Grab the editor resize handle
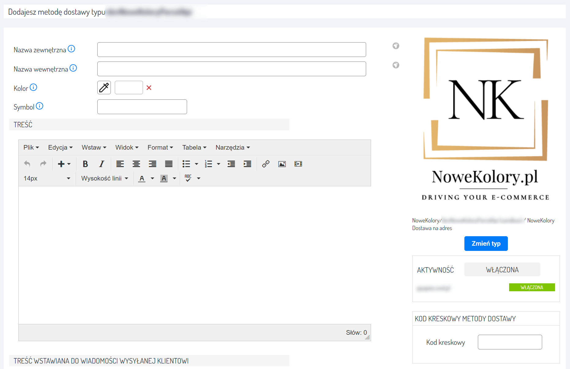Viewport: 570px width, 369px height. click(x=367, y=337)
